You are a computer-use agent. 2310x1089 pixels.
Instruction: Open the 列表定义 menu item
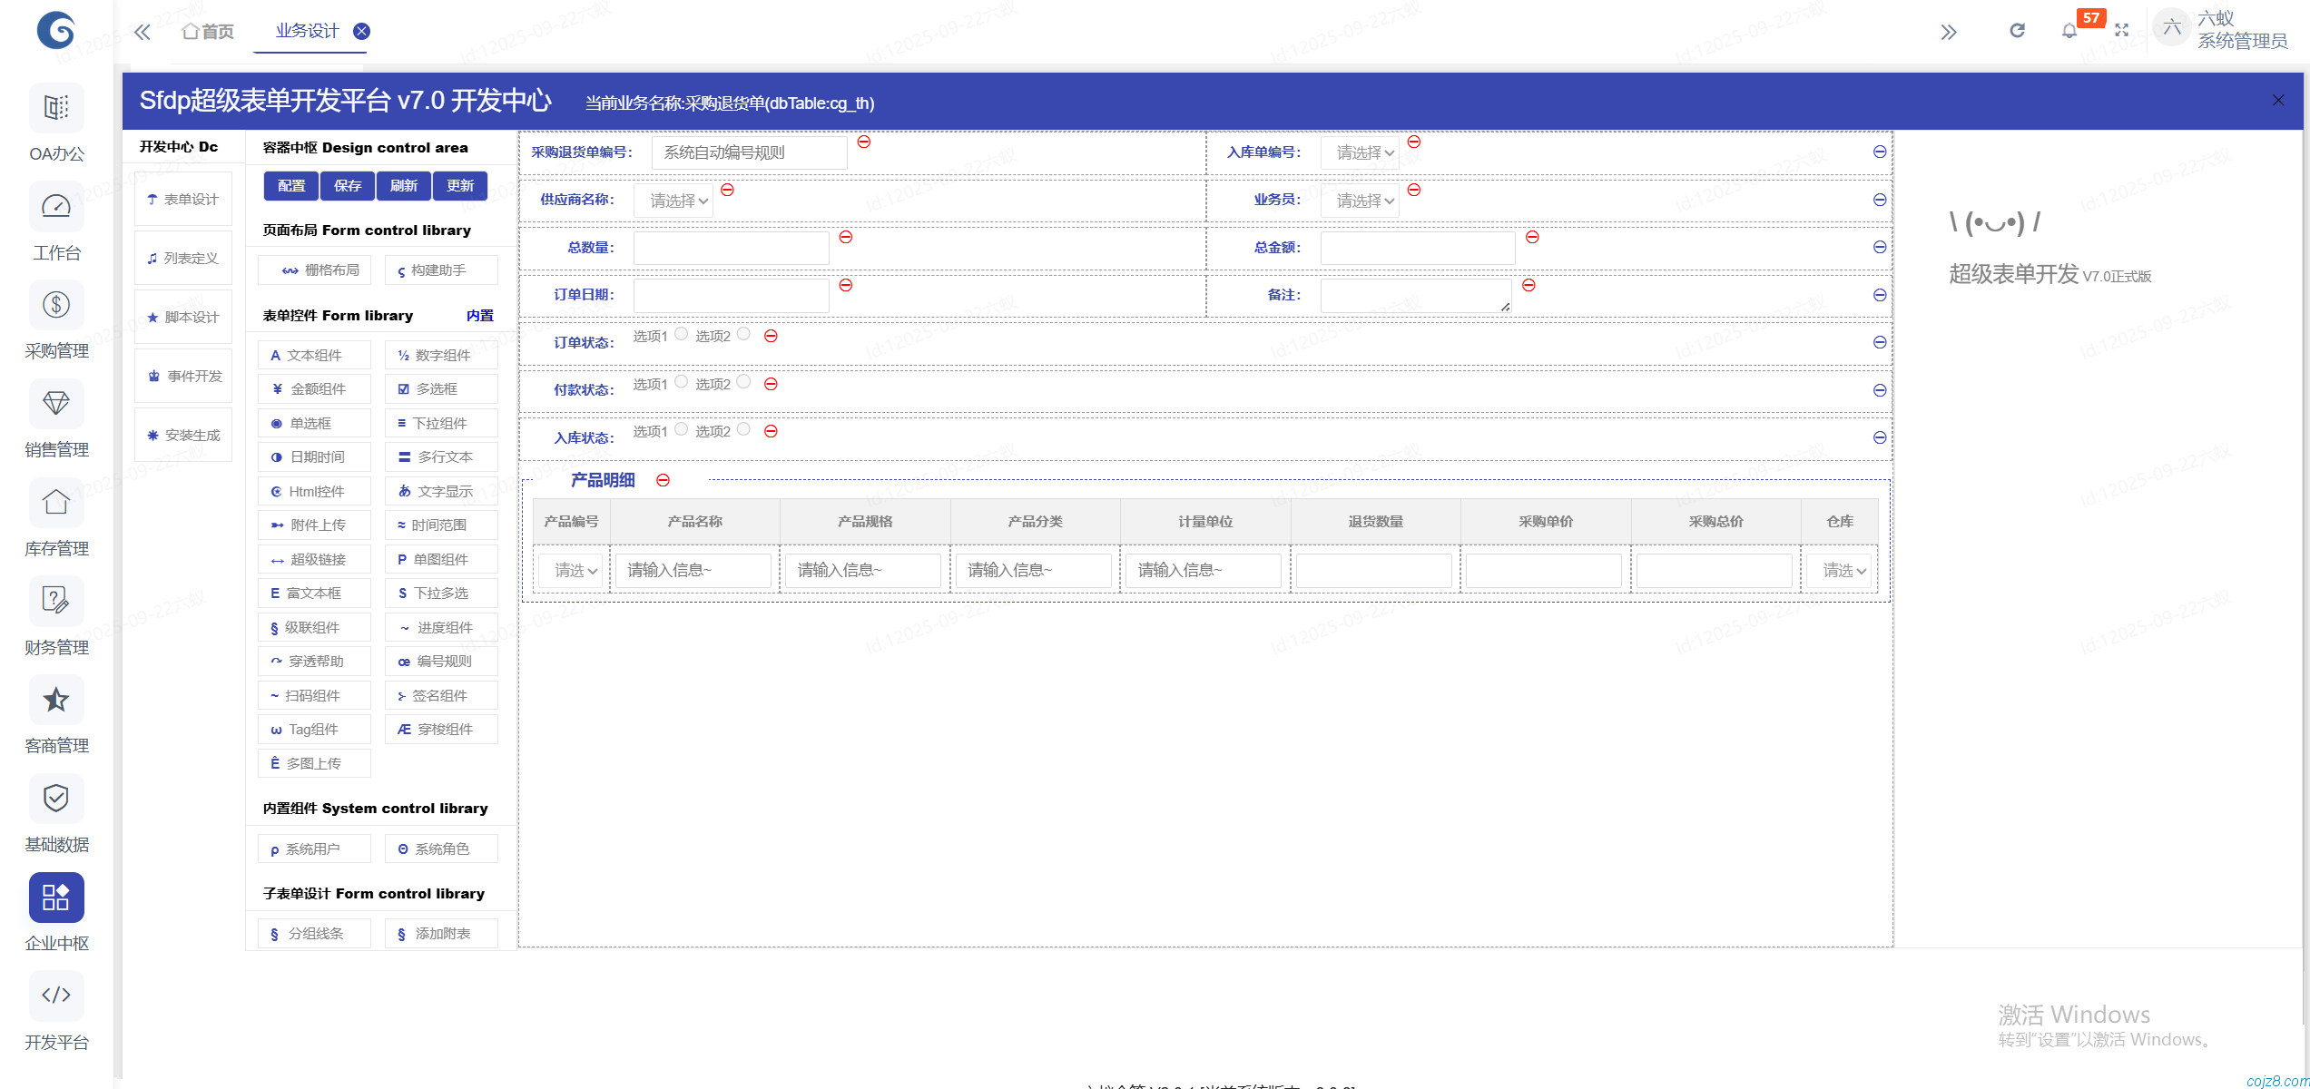point(184,259)
